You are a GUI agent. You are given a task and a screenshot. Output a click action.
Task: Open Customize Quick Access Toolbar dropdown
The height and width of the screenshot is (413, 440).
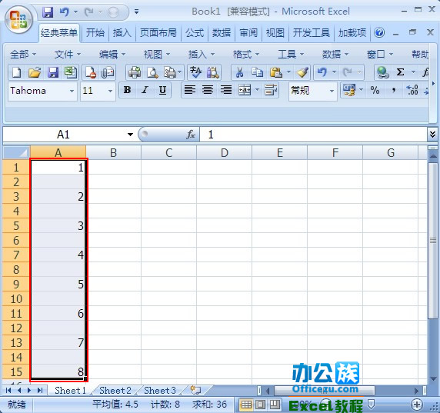(x=137, y=12)
